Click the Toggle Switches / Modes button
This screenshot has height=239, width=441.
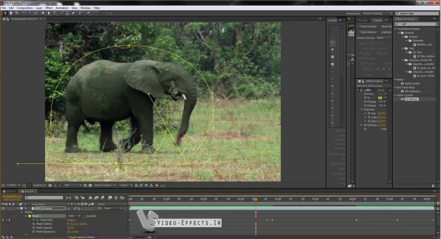click(82, 237)
